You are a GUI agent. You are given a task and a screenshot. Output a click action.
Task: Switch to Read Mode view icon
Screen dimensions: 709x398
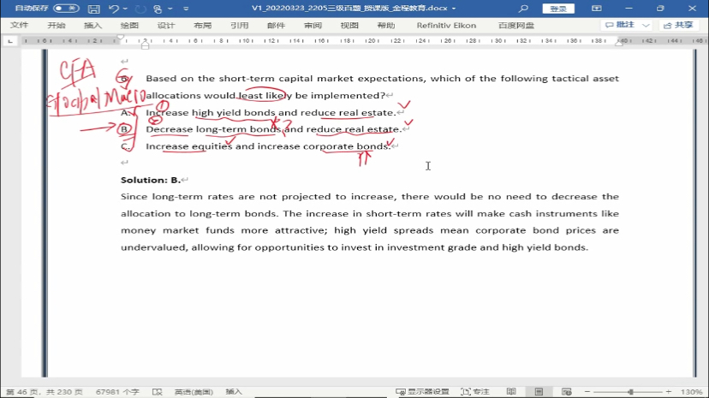point(511,391)
